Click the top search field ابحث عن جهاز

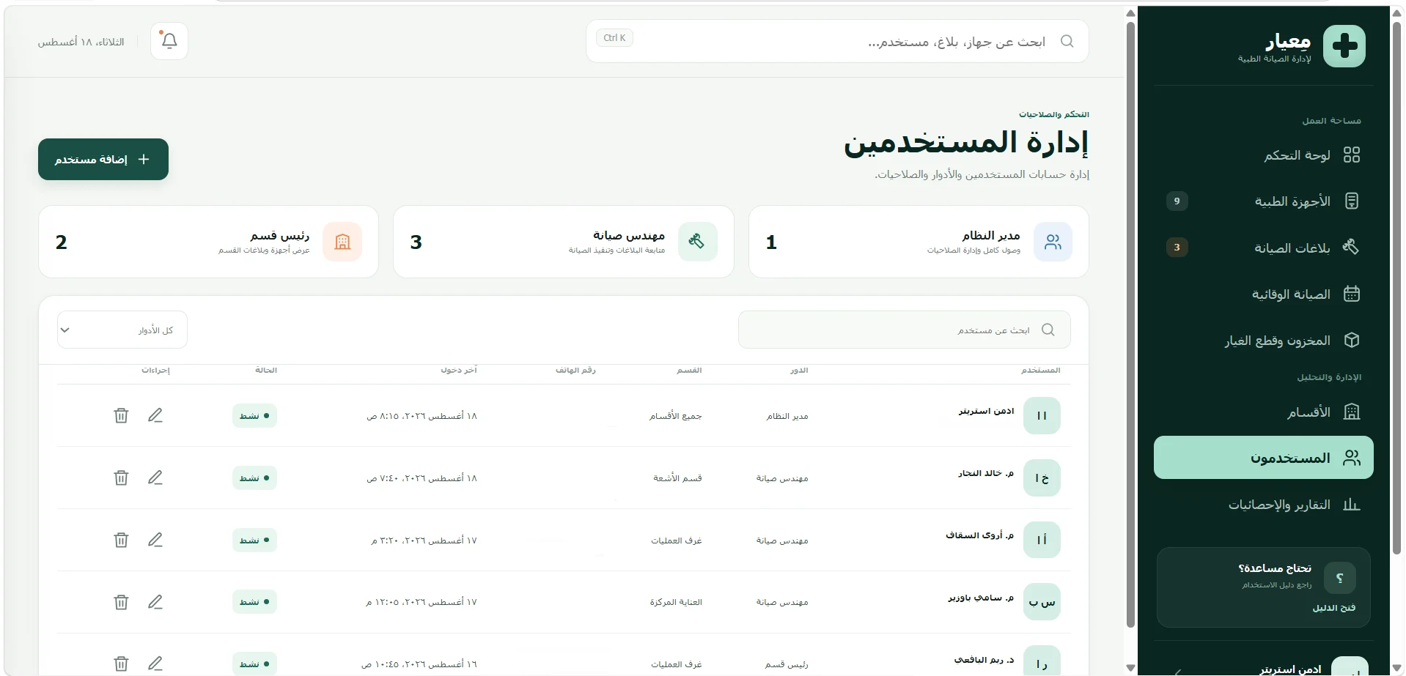pyautogui.click(x=837, y=41)
